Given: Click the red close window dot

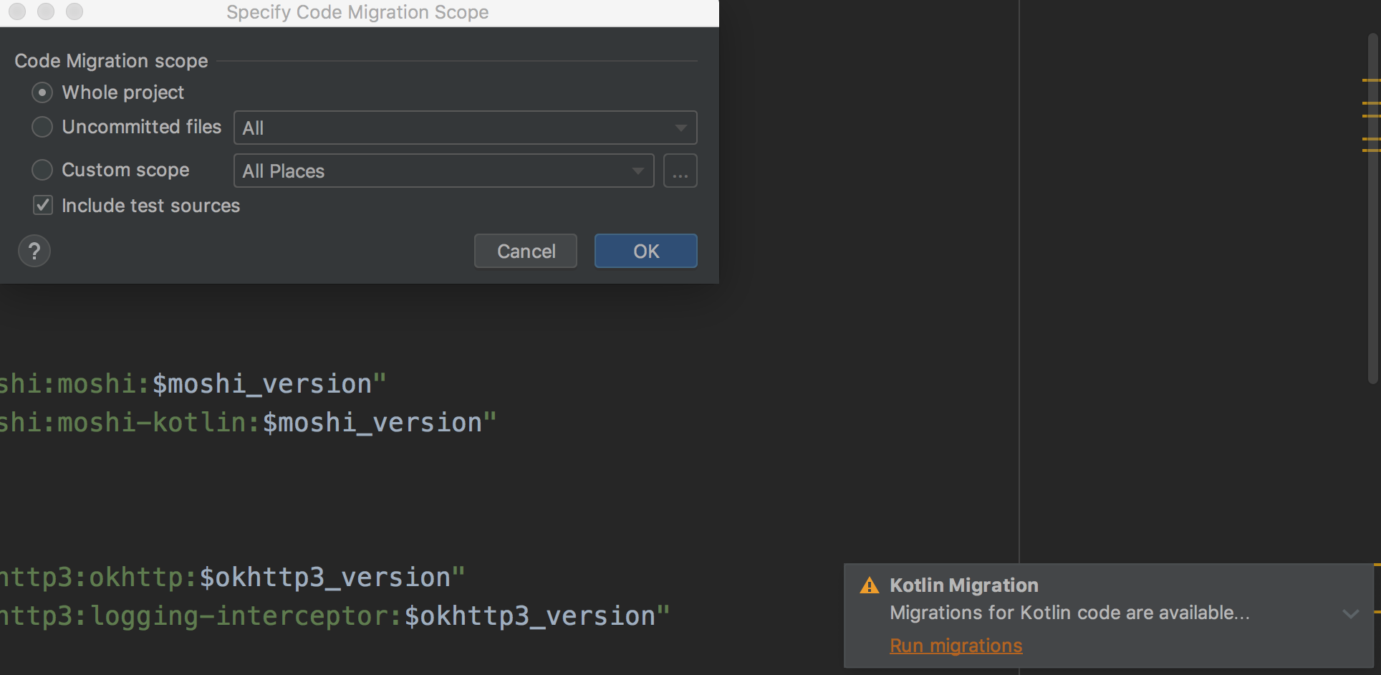Looking at the screenshot, I should coord(17,11).
